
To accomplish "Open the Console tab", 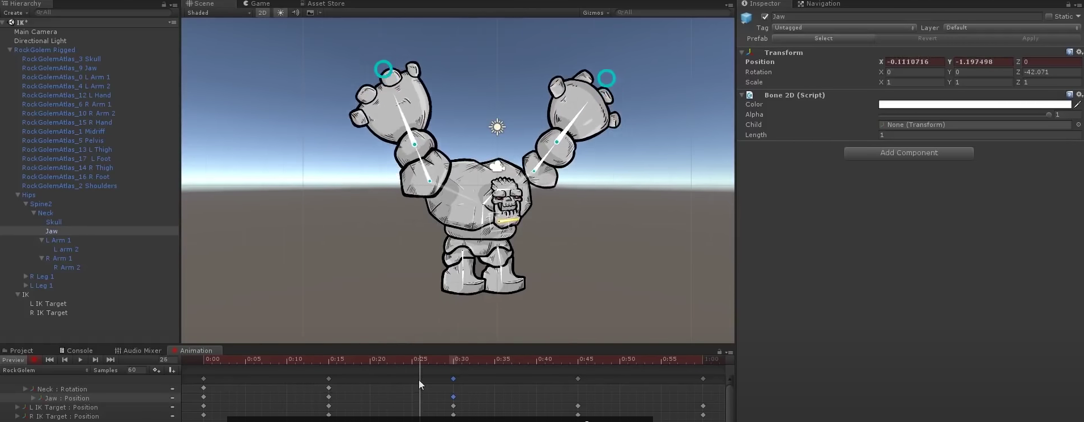I will tap(76, 351).
